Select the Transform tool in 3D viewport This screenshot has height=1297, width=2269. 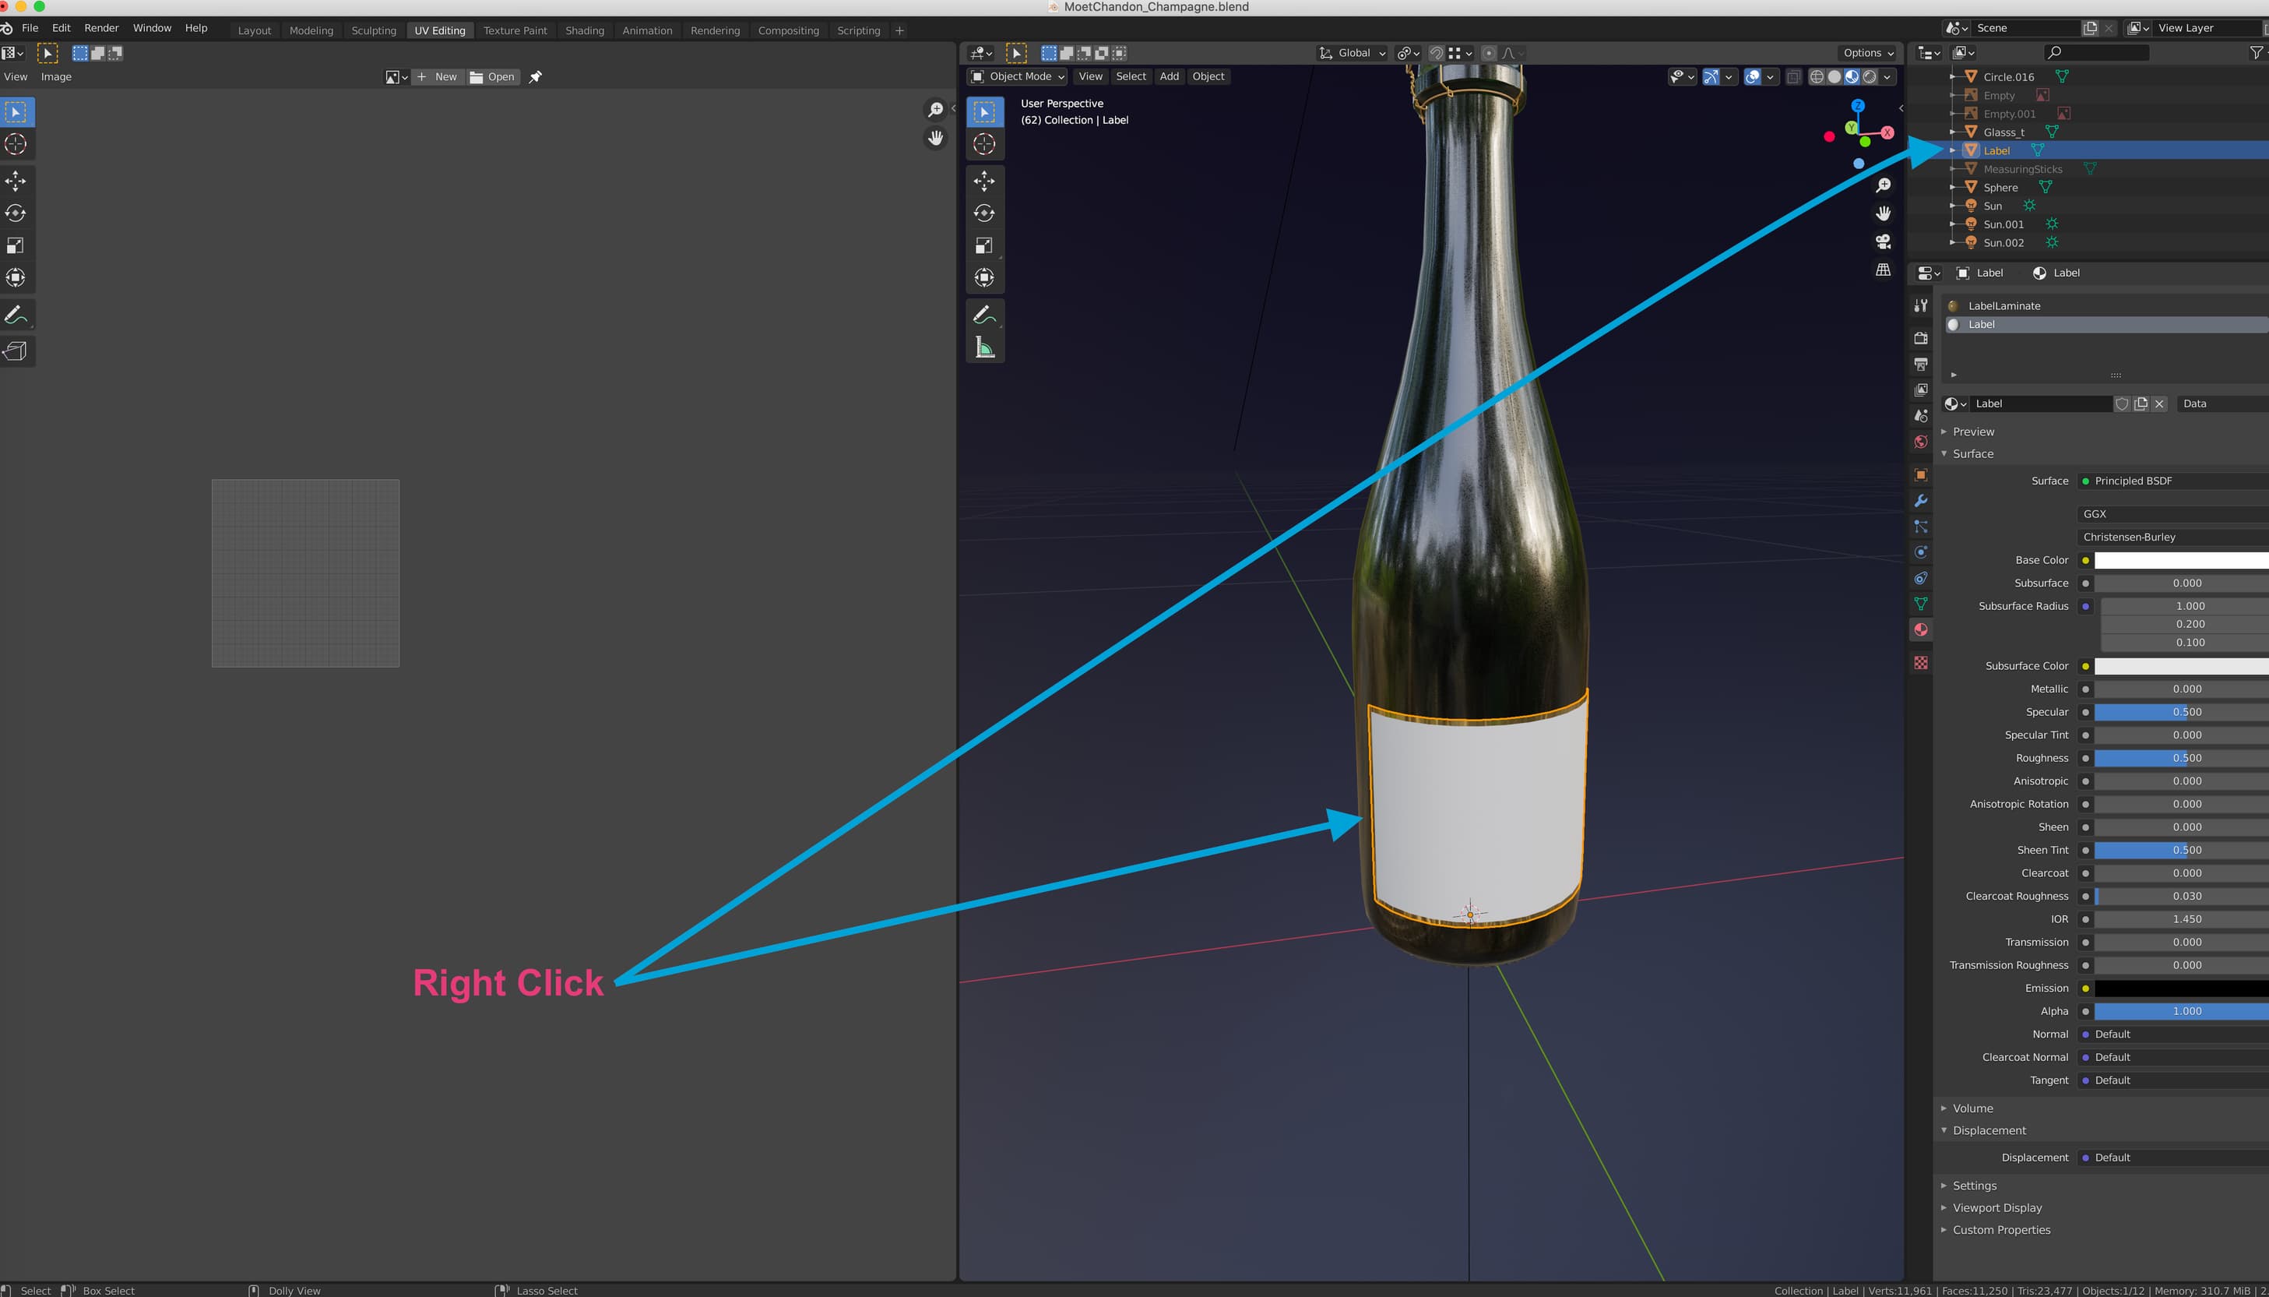(x=983, y=278)
